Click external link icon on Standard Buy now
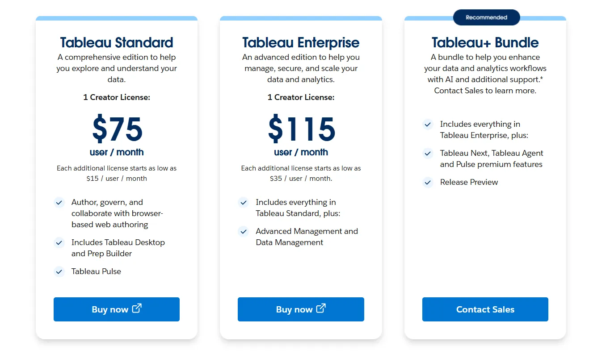589x354 pixels. [137, 308]
